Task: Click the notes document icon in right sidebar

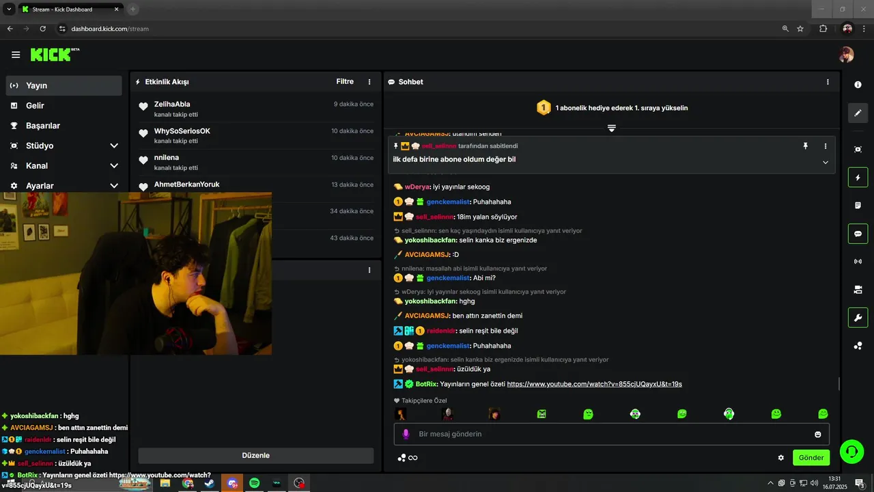Action: tap(858, 205)
